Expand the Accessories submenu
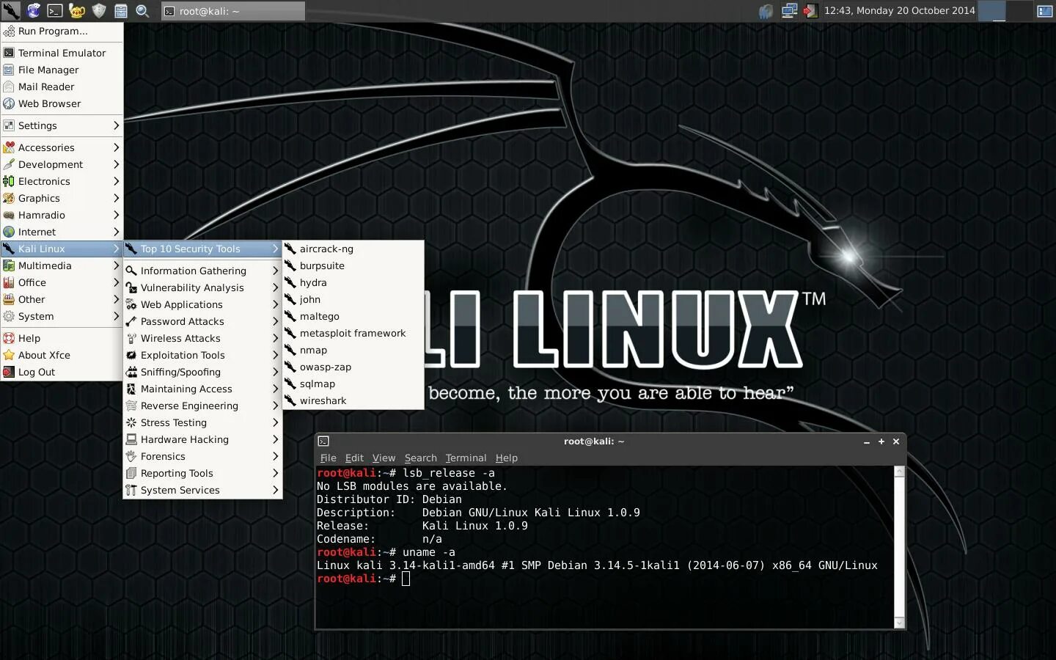The image size is (1056, 660). (62, 147)
